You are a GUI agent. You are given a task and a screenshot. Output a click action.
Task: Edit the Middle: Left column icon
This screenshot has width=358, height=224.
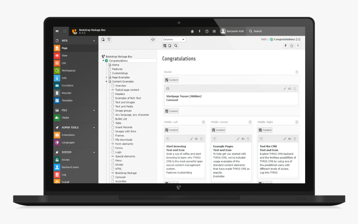coord(204,122)
